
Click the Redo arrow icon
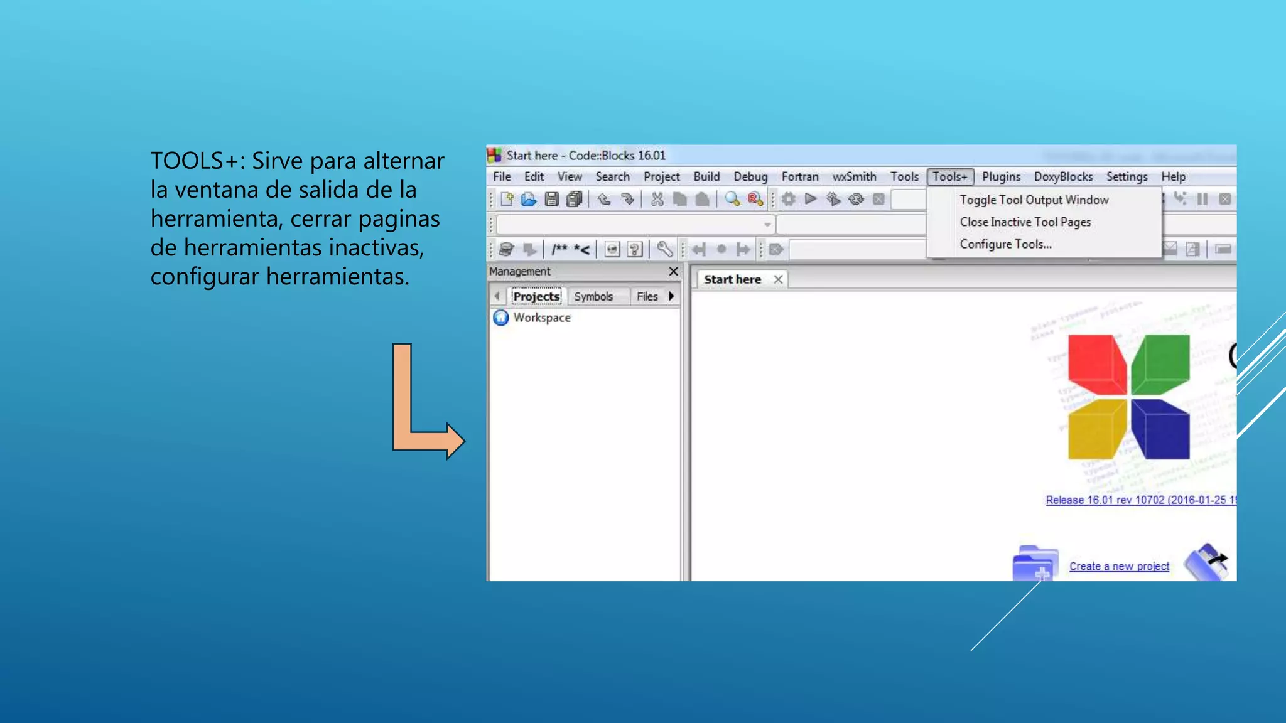click(x=627, y=200)
